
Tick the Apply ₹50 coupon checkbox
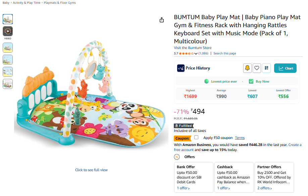pos(196,137)
